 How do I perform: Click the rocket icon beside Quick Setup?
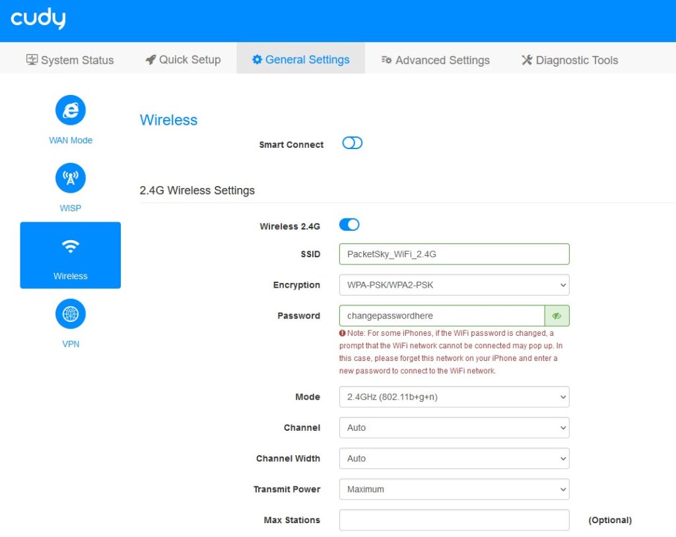[151, 59]
